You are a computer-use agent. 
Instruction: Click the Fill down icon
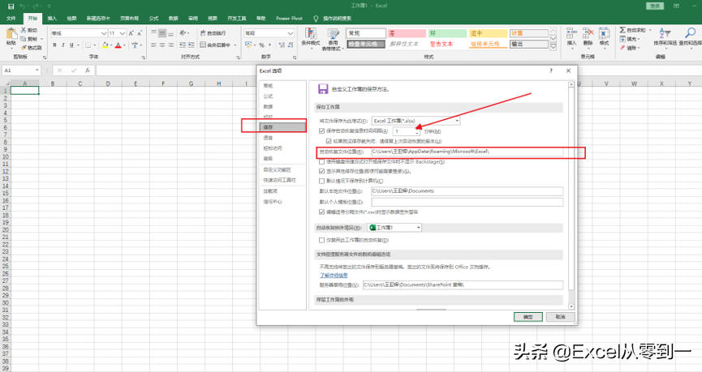[x=622, y=39]
